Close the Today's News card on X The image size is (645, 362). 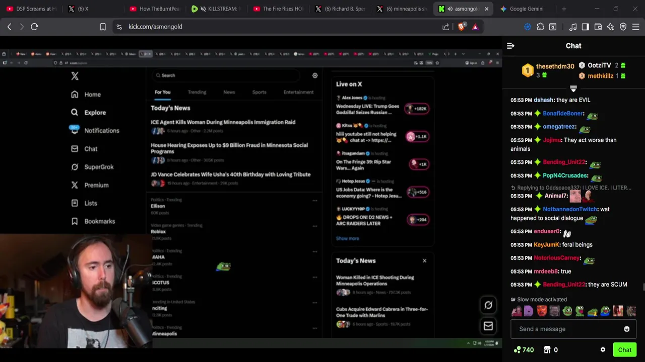424,260
